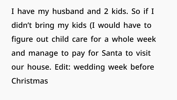The height and width of the screenshot is (100, 177).
Task: Click the number "2" before kids
Action: coord(106,11)
